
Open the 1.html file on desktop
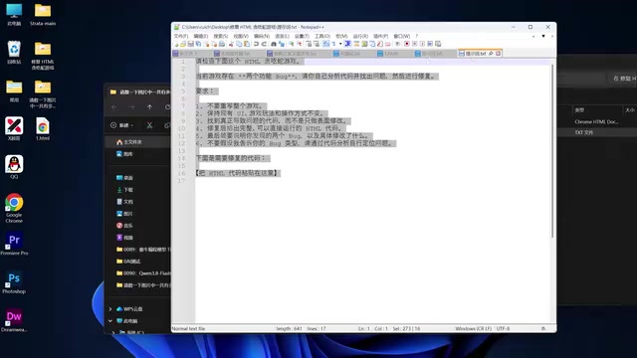[43, 129]
